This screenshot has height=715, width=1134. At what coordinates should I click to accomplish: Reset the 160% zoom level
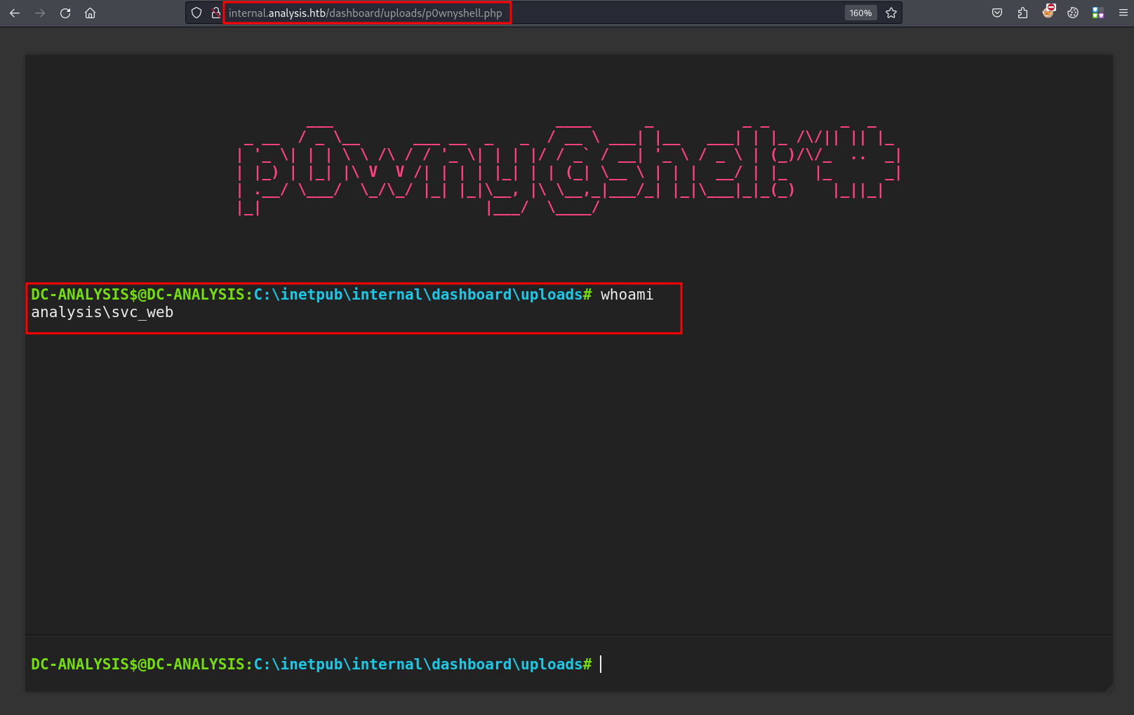point(860,13)
